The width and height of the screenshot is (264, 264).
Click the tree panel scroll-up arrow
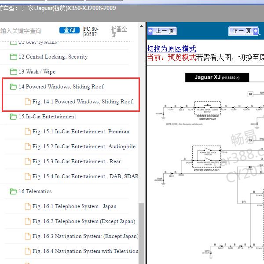tap(141, 26)
